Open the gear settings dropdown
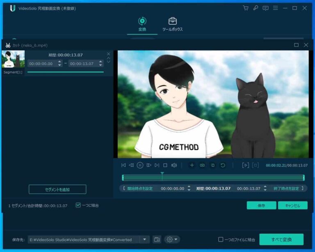The image size is (315, 252). (172, 240)
